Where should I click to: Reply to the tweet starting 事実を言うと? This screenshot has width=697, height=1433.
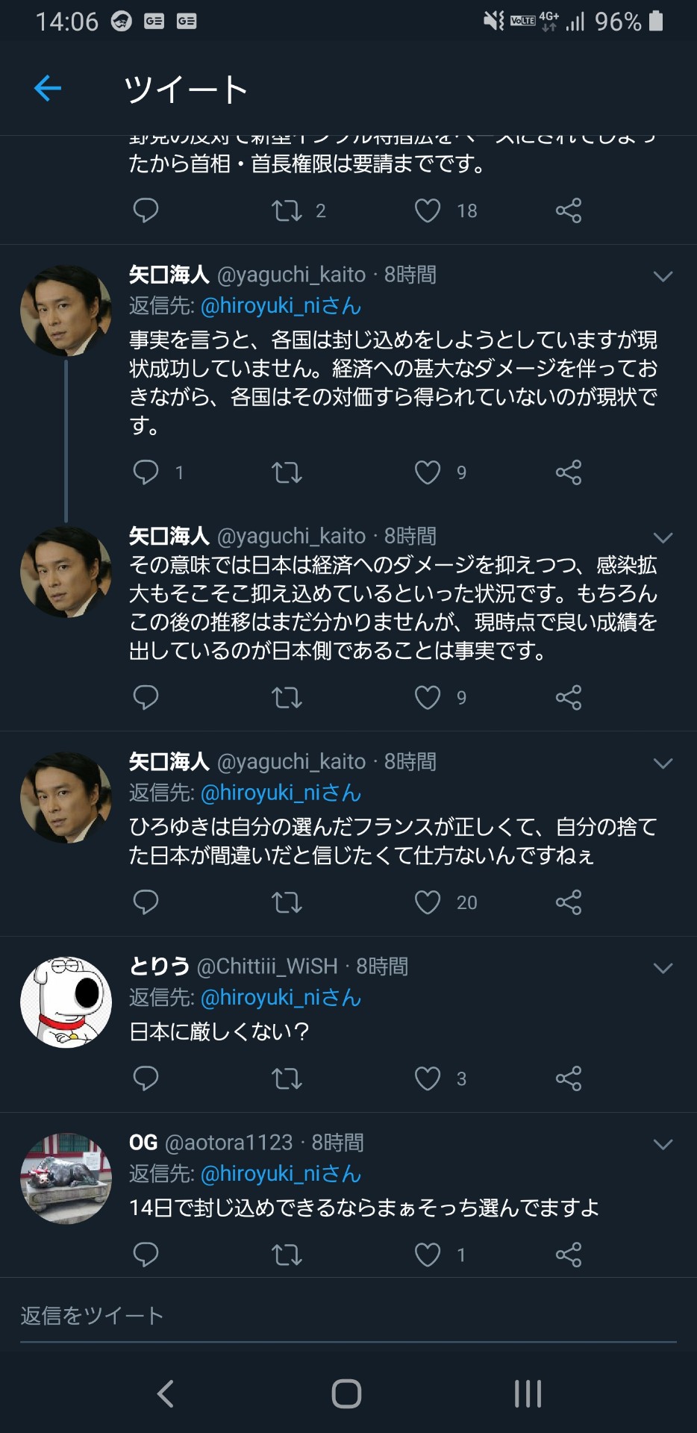[x=146, y=472]
